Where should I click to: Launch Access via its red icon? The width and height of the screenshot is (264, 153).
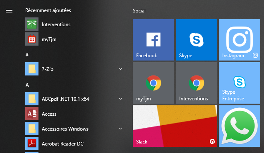[32, 114]
